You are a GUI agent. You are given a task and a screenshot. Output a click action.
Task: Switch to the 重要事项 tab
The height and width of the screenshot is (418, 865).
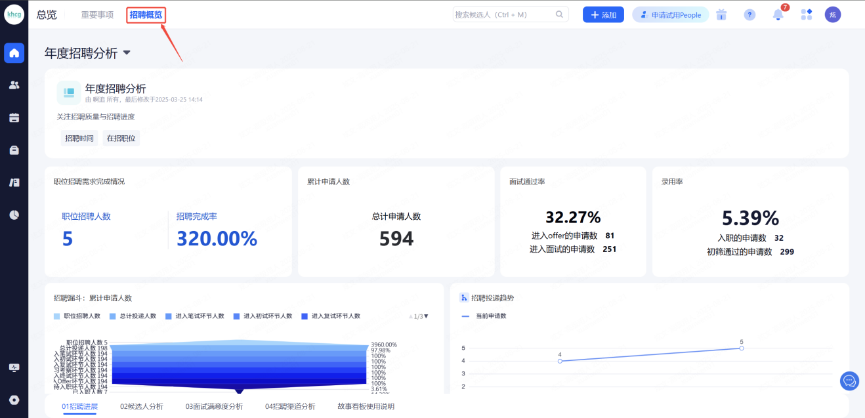[97, 15]
